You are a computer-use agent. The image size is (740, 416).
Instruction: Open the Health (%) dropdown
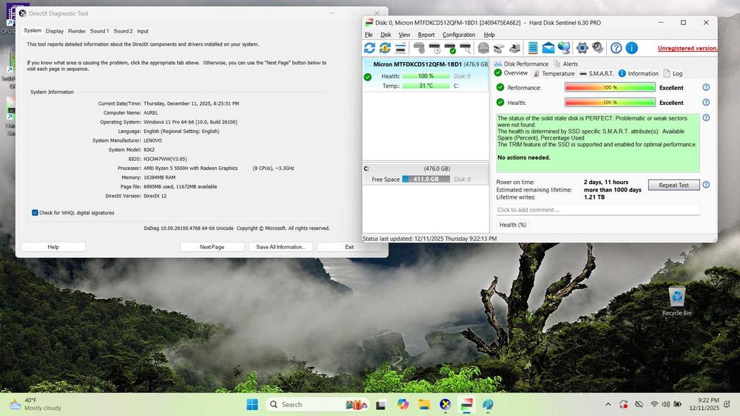(513, 225)
